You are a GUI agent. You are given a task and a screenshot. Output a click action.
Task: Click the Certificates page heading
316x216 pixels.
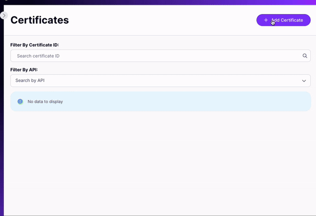39,20
